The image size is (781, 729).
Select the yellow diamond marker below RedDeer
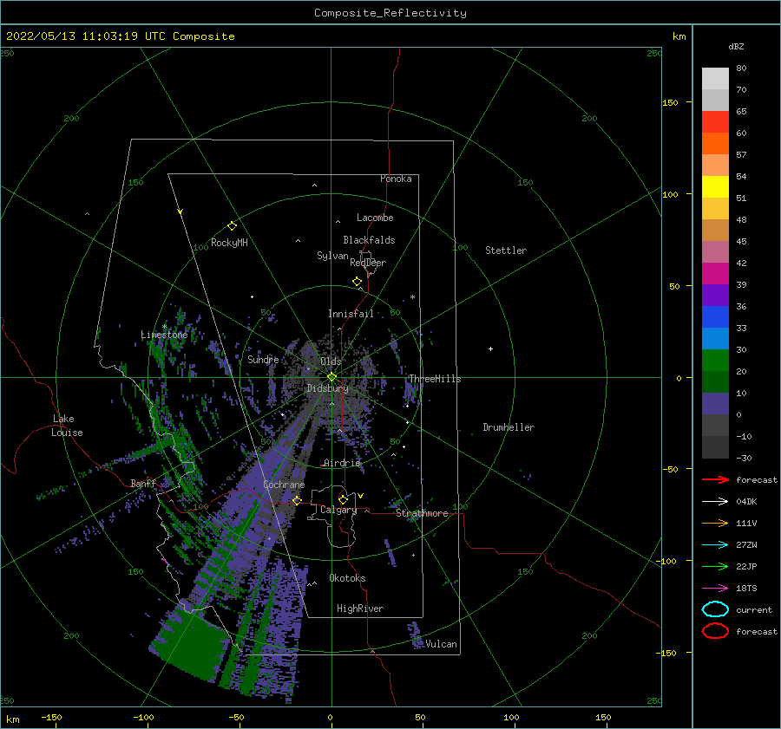[357, 281]
